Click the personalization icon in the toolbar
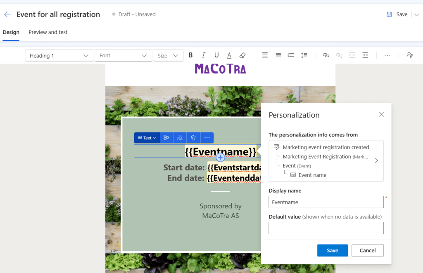This screenshot has height=273, width=423. [409, 55]
